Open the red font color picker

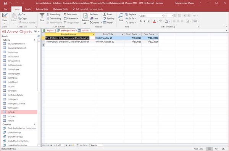coord(154,21)
